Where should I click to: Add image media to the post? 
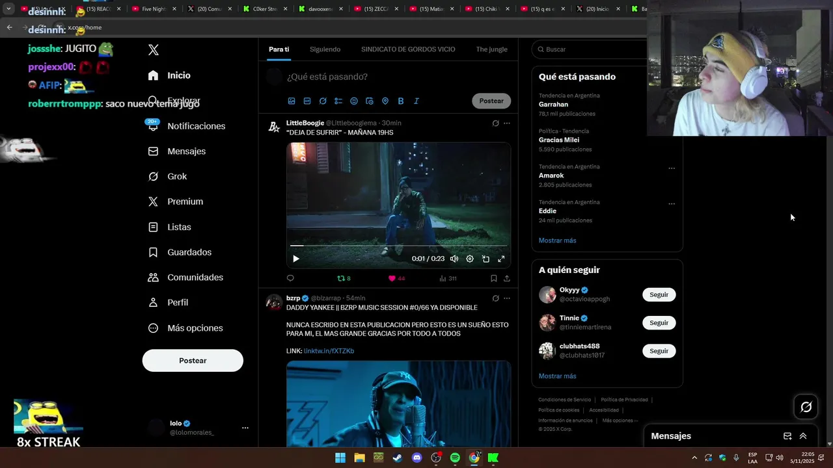coord(292,101)
